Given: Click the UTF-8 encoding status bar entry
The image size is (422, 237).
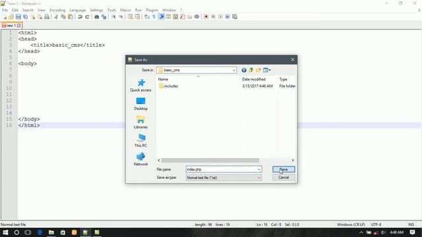Looking at the screenshot, I should tap(376, 224).
